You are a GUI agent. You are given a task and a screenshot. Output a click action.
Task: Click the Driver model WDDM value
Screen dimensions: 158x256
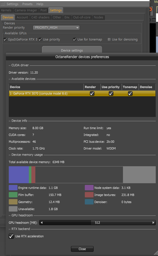pos(111,148)
